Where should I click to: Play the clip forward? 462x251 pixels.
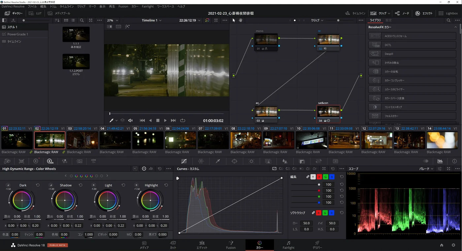pyautogui.click(x=165, y=121)
